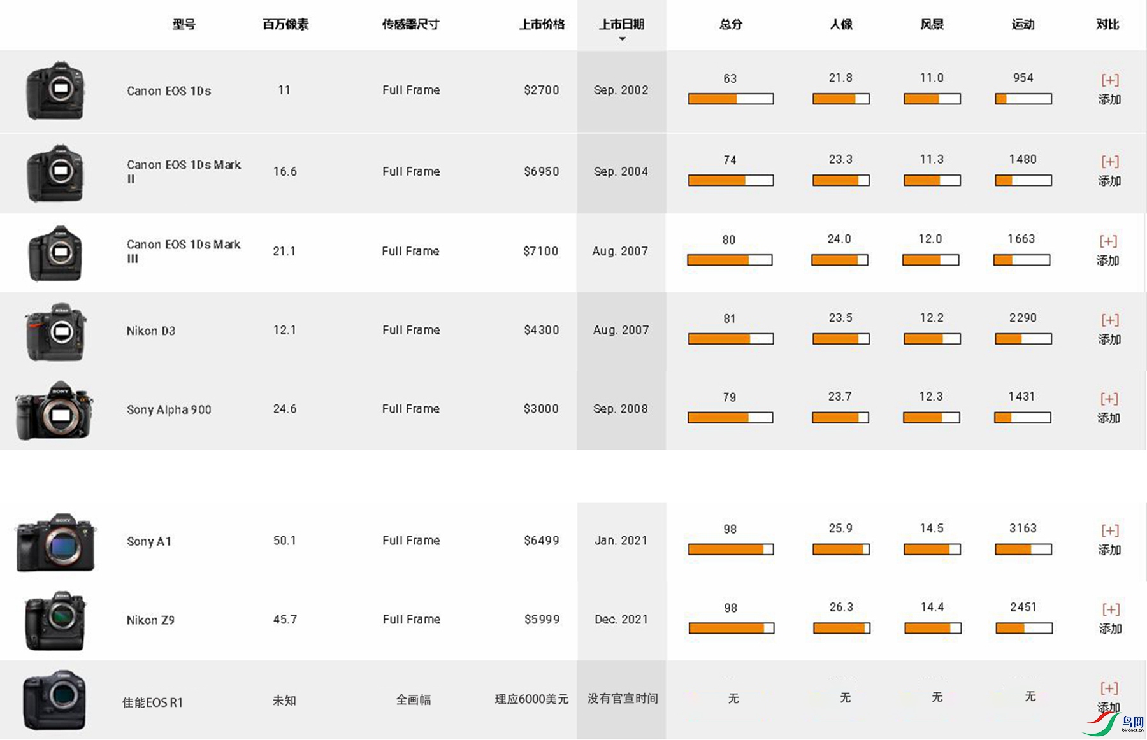Click the 运动 column header
The width and height of the screenshot is (1147, 740).
pyautogui.click(x=1023, y=25)
